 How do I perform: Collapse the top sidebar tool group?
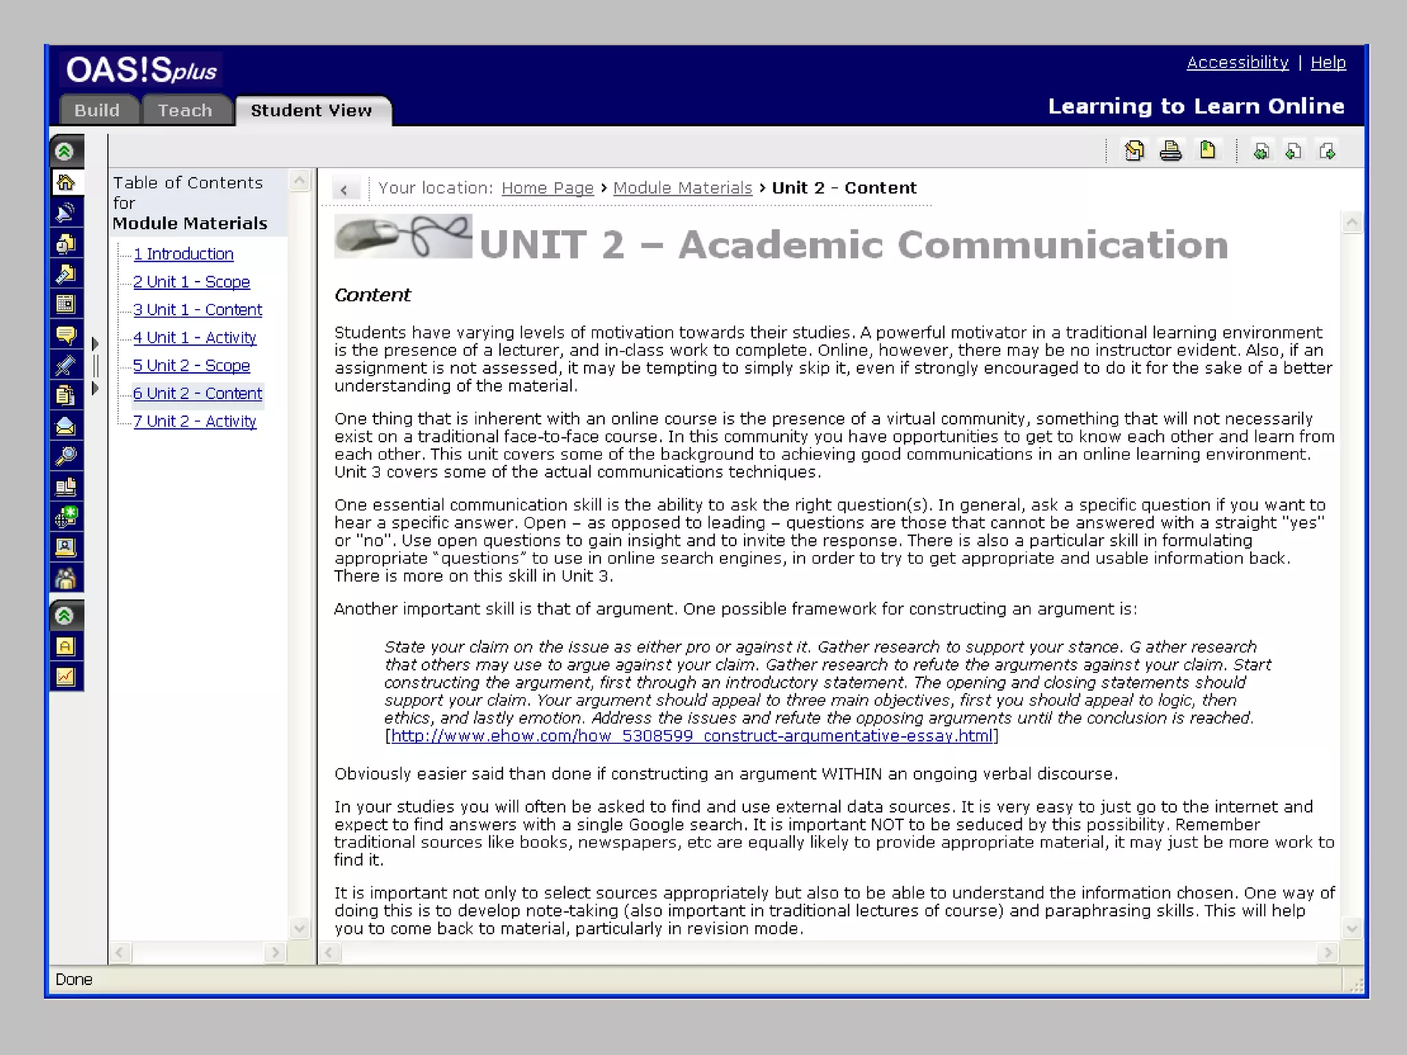click(x=65, y=151)
